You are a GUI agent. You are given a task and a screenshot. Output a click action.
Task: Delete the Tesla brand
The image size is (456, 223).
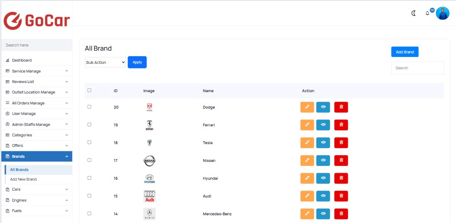coord(341,143)
